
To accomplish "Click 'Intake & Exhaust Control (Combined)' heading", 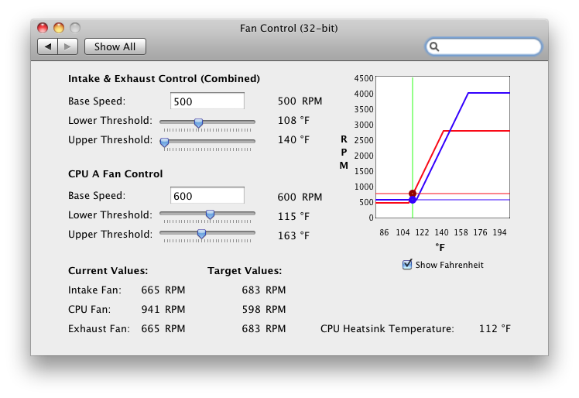I will click(x=164, y=79).
